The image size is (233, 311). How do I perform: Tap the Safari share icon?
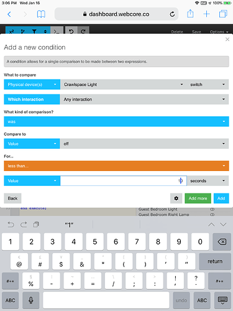[x=190, y=14]
